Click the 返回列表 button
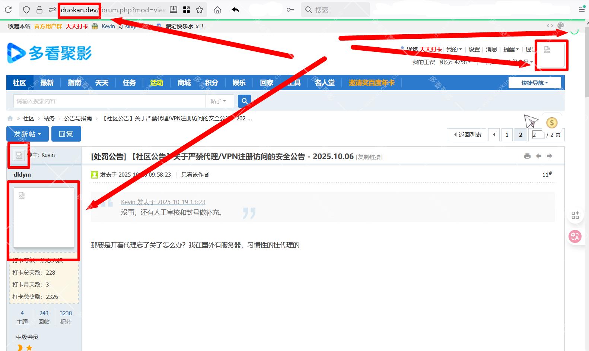 coord(467,135)
